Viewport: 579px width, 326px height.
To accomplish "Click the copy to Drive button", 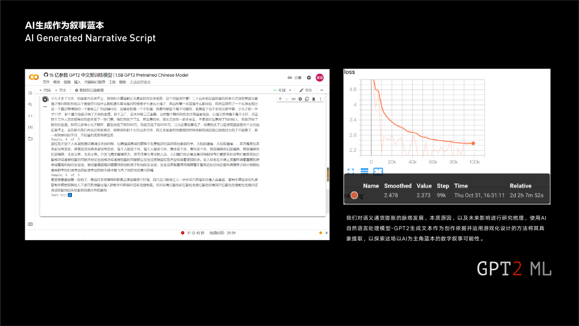I will point(90,90).
